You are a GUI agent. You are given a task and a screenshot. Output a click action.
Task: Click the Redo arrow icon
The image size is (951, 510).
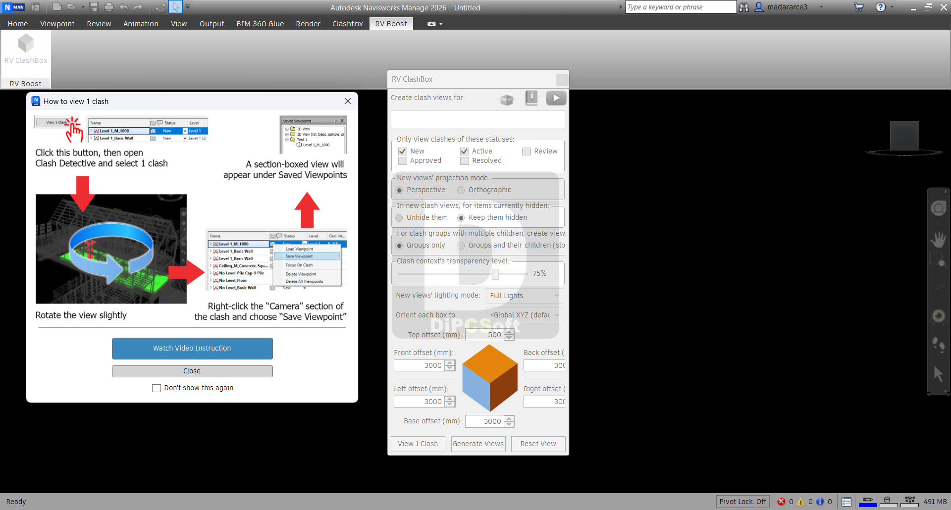138,7
